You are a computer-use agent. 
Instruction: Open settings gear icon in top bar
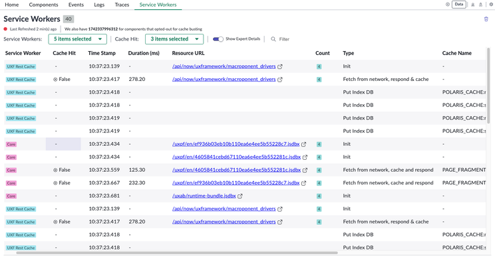[491, 5]
